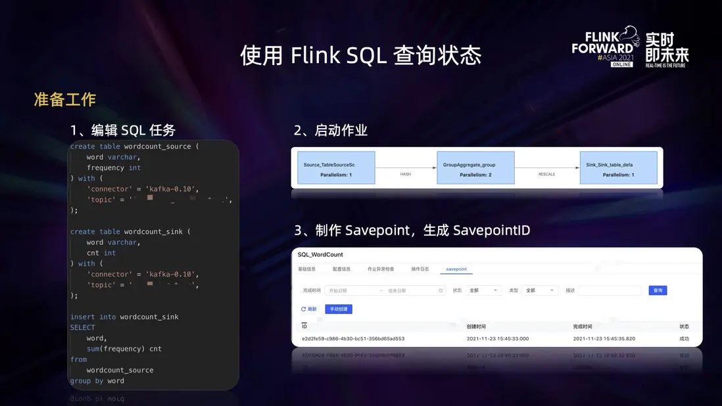
Task: Click the GroupAggregate_group node box
Action: pos(475,168)
